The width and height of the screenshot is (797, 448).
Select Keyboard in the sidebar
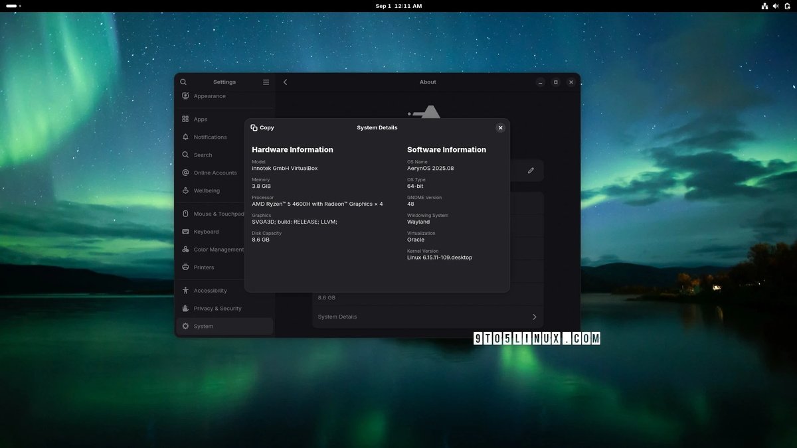(x=206, y=232)
